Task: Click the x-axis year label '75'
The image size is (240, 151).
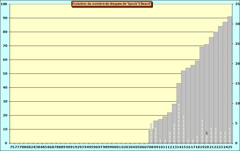Action: 12,147
